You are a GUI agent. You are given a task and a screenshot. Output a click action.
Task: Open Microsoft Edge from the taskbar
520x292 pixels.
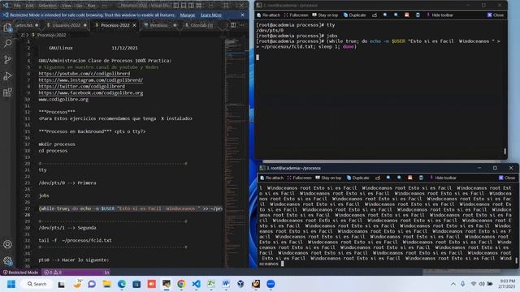click(122, 284)
